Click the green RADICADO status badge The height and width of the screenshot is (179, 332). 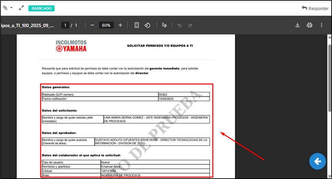[x=41, y=8]
